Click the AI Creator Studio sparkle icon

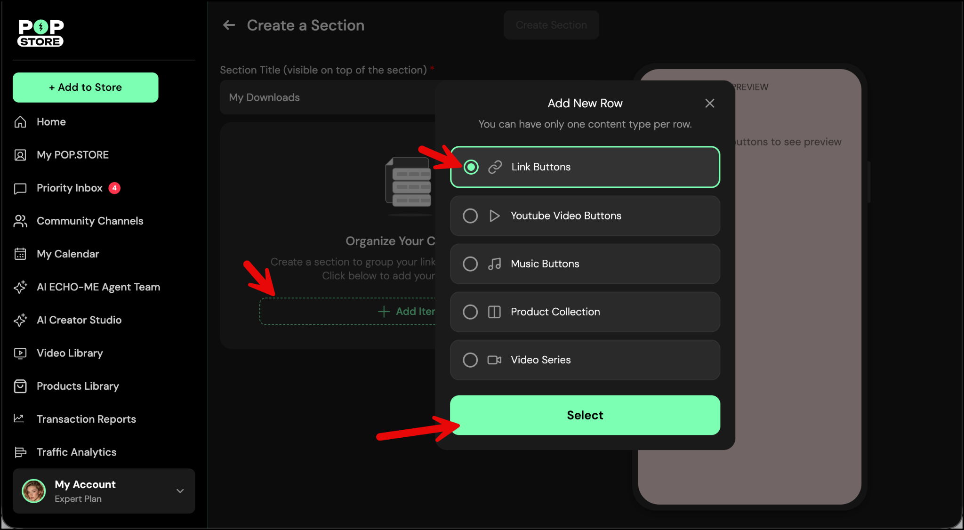point(20,320)
